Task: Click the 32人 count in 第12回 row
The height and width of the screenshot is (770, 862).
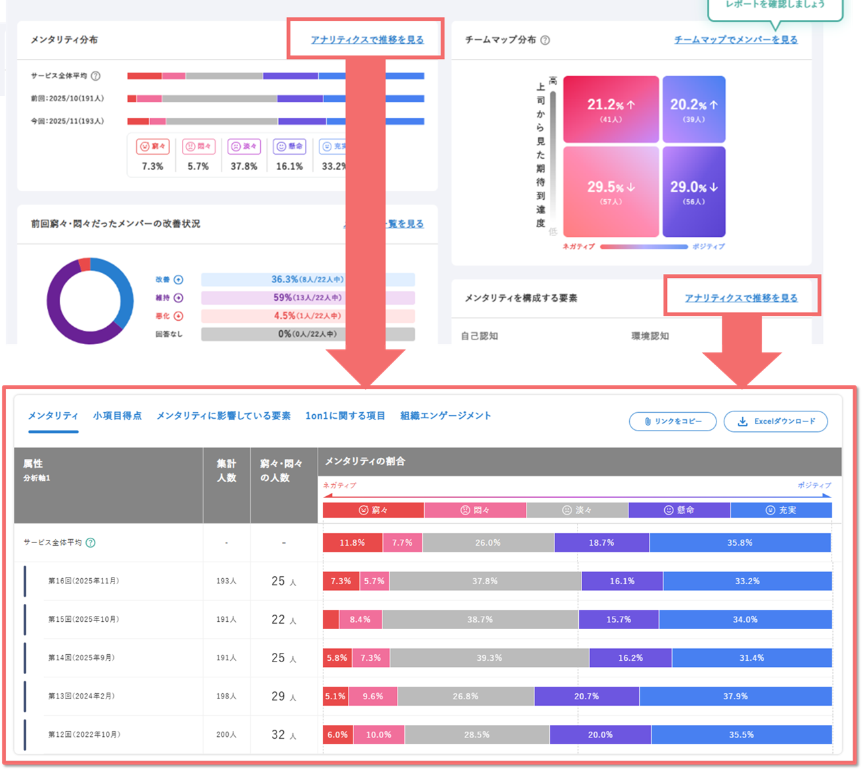Action: pyautogui.click(x=284, y=735)
